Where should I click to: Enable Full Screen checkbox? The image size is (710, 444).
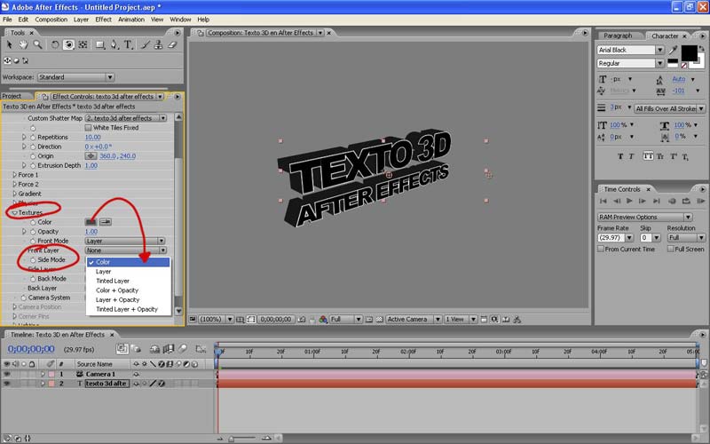coord(671,249)
